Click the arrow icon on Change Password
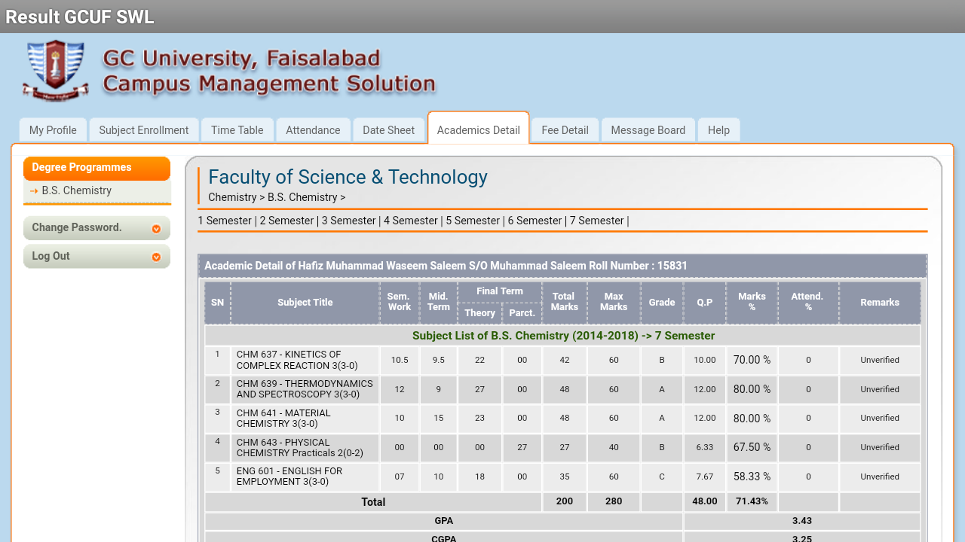965x542 pixels. [156, 229]
